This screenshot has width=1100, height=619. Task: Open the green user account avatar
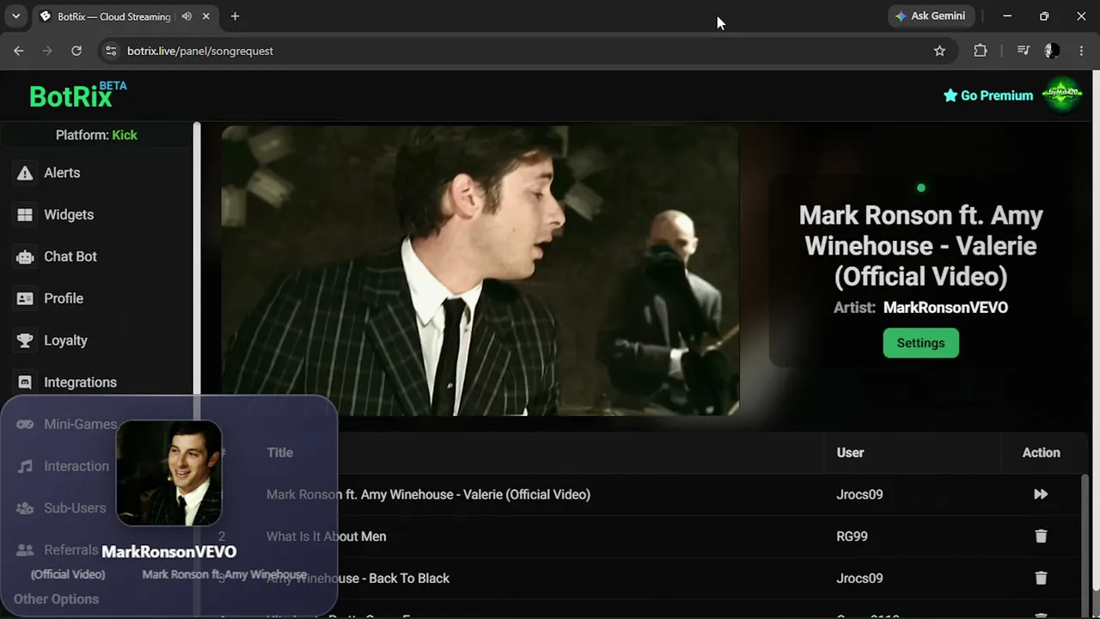(1062, 95)
